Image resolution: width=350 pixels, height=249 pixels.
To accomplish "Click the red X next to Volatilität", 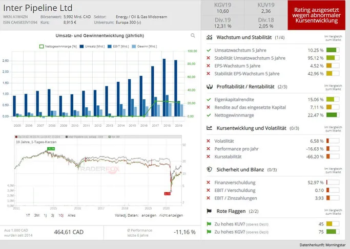I will (x=209, y=141).
